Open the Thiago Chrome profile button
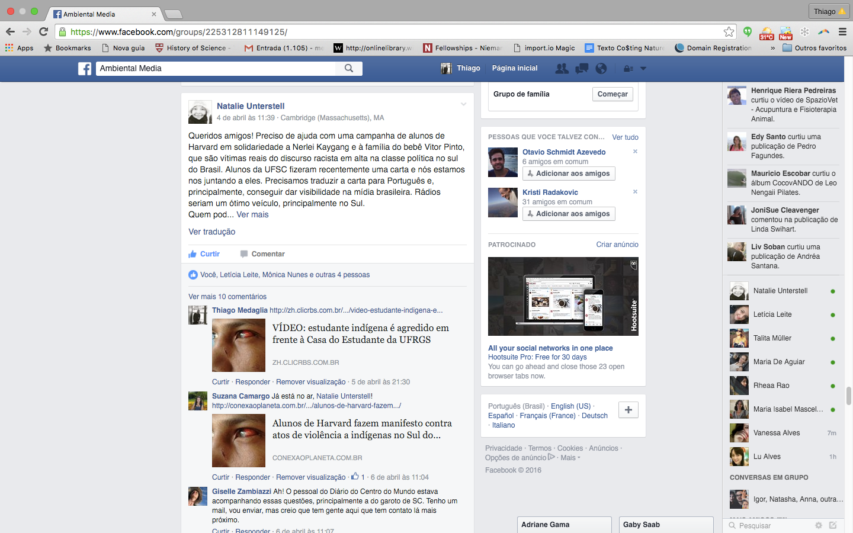853x533 pixels. coord(829,11)
